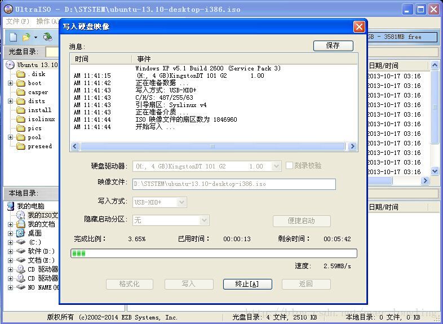The height and width of the screenshot is (324, 443).
Task: Click the 写入 button
Action: (x=189, y=284)
